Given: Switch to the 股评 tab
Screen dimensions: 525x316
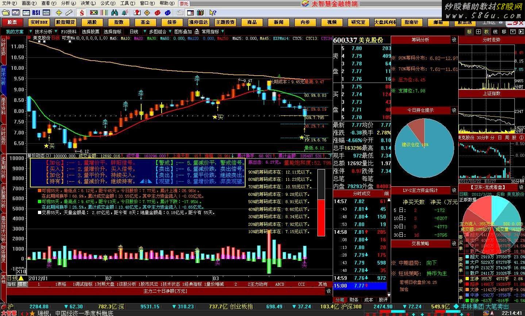Looking at the screenshot, I should pyautogui.click(x=383, y=300).
